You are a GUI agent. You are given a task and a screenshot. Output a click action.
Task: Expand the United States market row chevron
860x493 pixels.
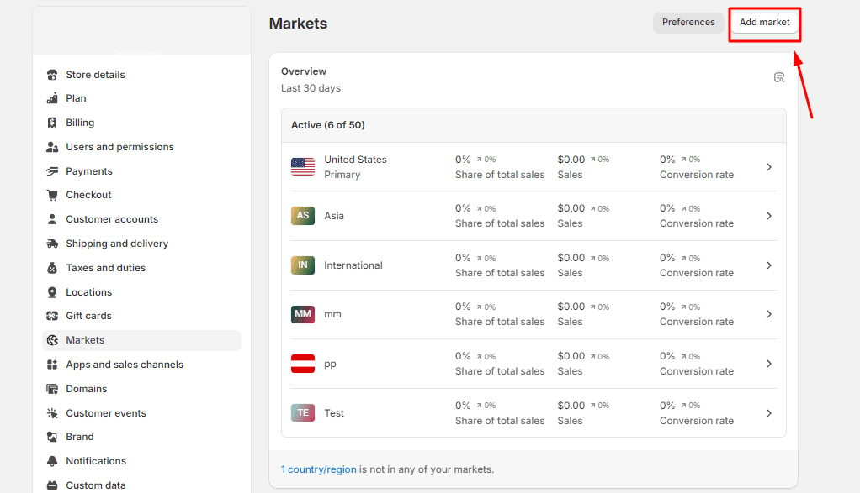coord(769,167)
